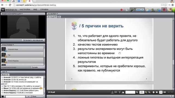Select participant Tat in list
Viewport: 175px width, 98px height.
pyautogui.click(x=22, y=55)
